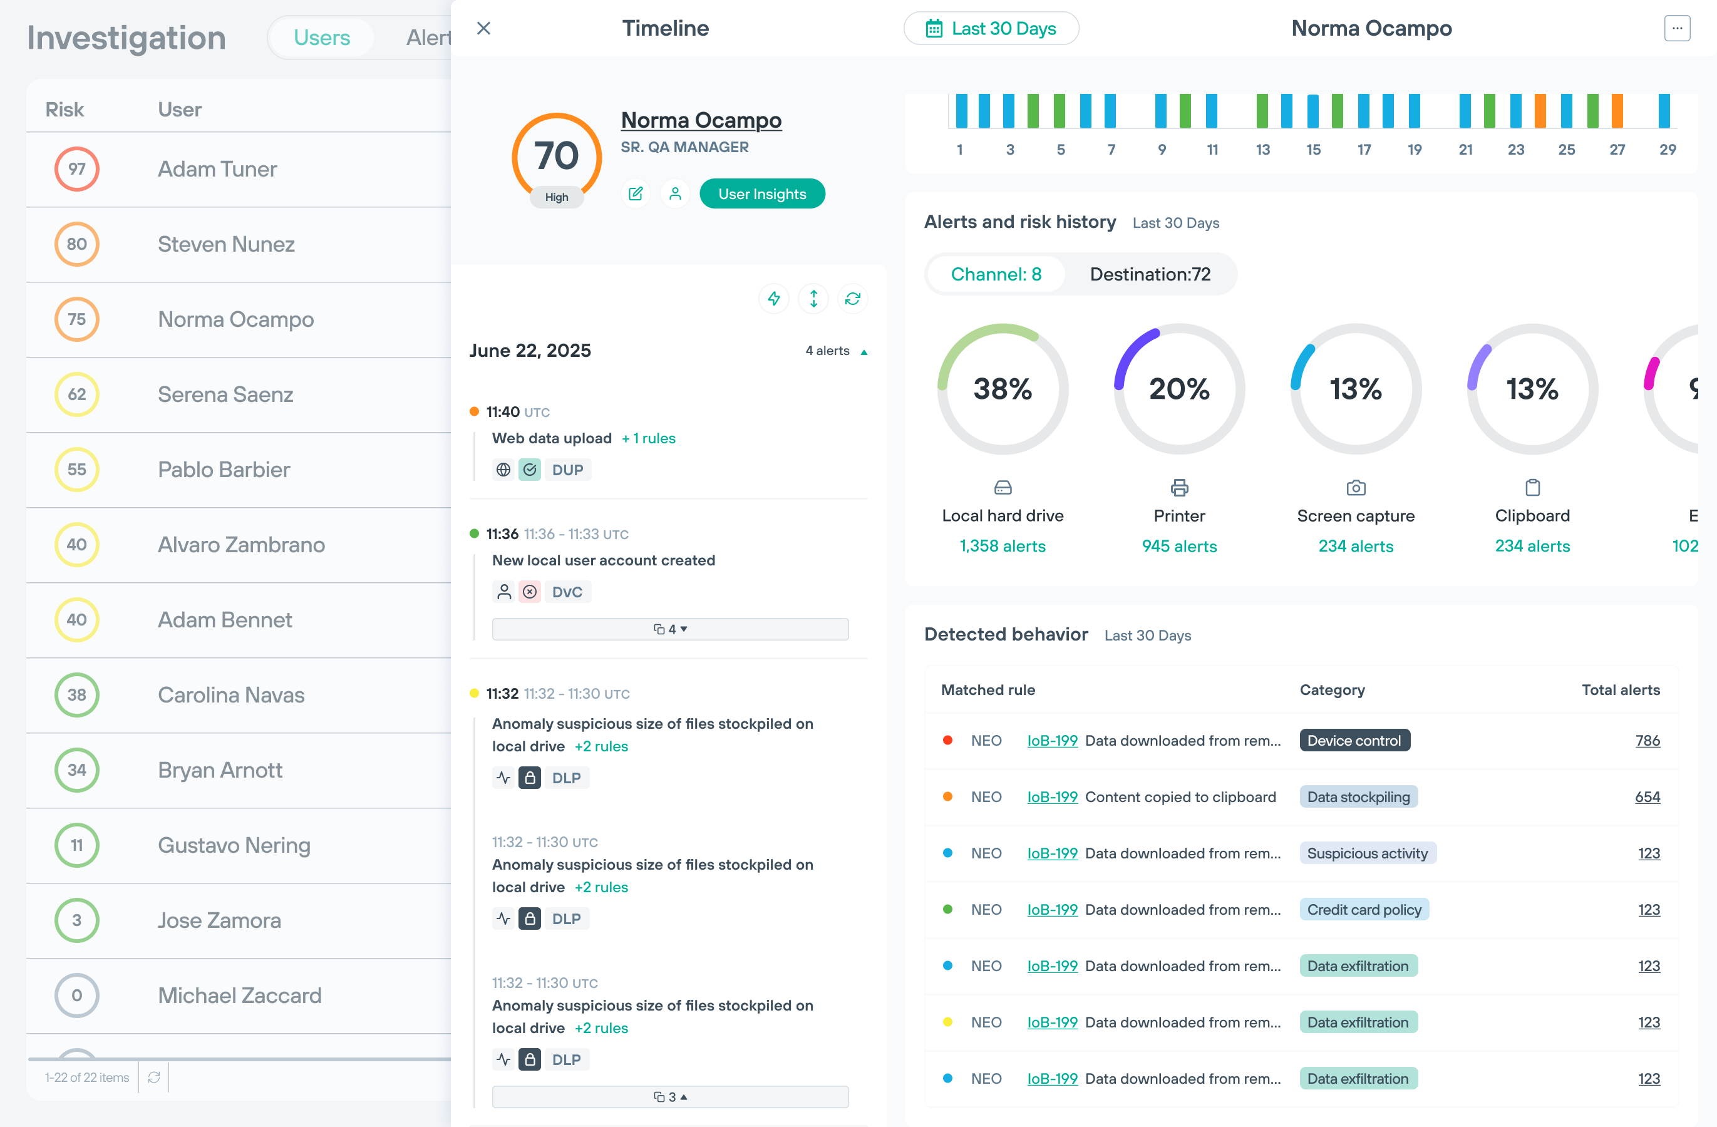The width and height of the screenshot is (1717, 1127).
Task: Refresh the timeline with the refresh icon
Action: point(853,298)
